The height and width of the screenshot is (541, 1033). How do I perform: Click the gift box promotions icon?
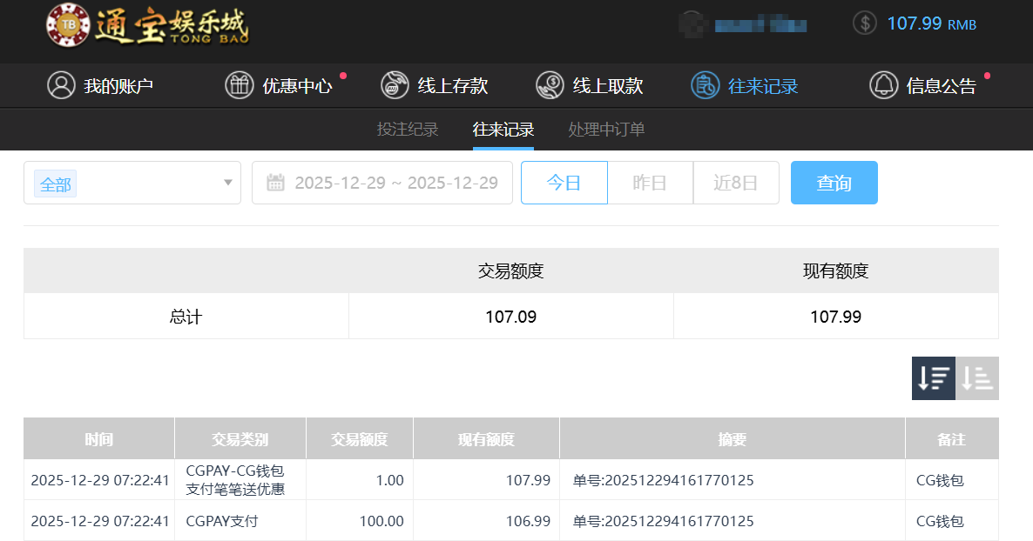[x=239, y=85]
